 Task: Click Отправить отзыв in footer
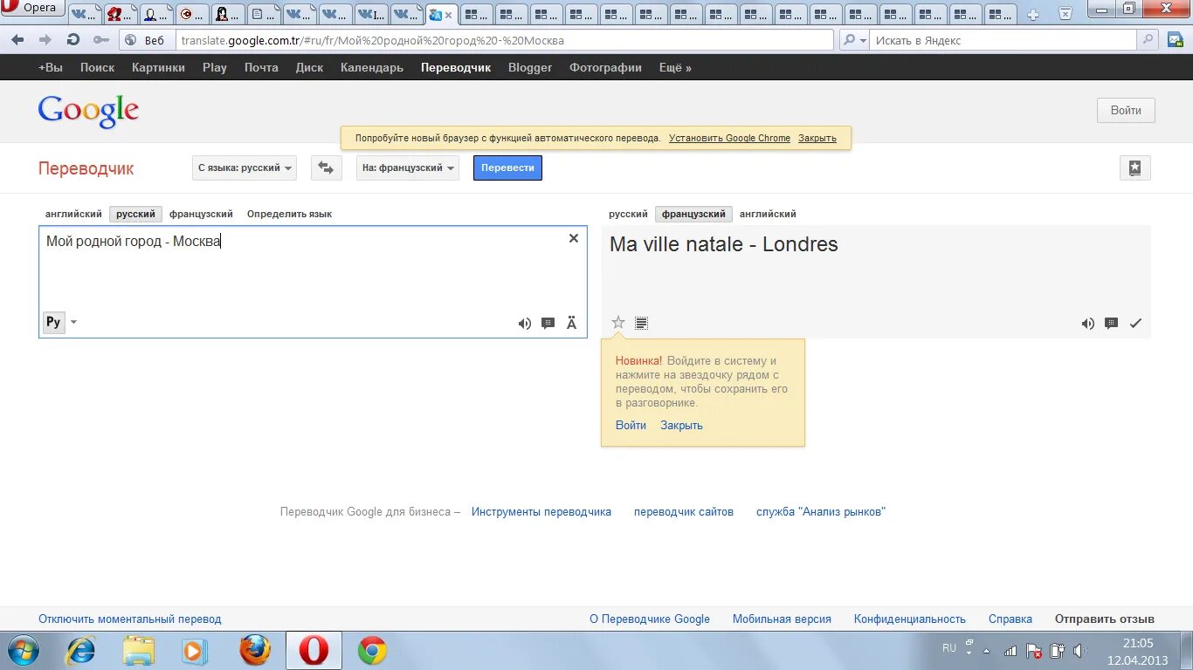pyautogui.click(x=1105, y=619)
